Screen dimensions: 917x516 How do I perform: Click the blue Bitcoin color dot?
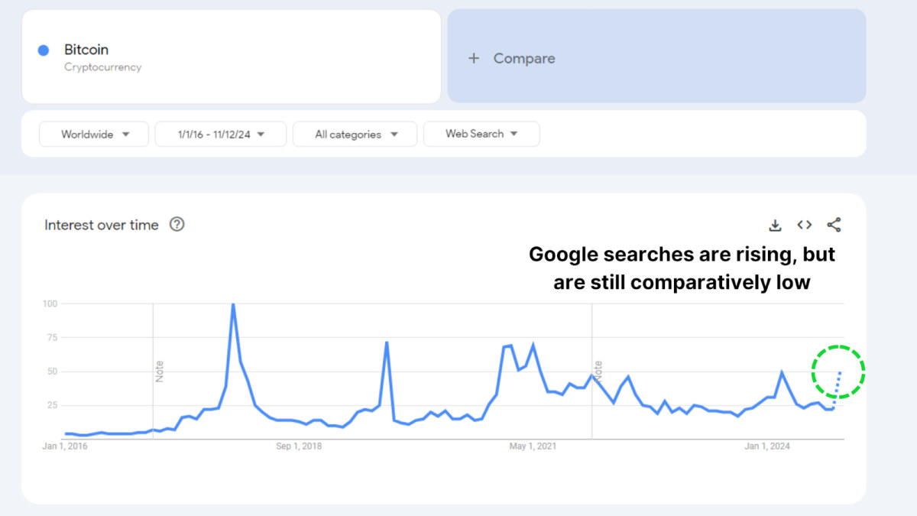coord(44,50)
